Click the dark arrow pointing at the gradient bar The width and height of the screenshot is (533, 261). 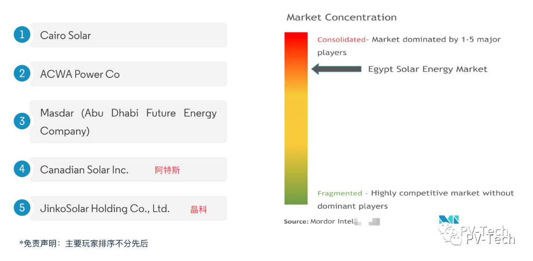tap(336, 69)
